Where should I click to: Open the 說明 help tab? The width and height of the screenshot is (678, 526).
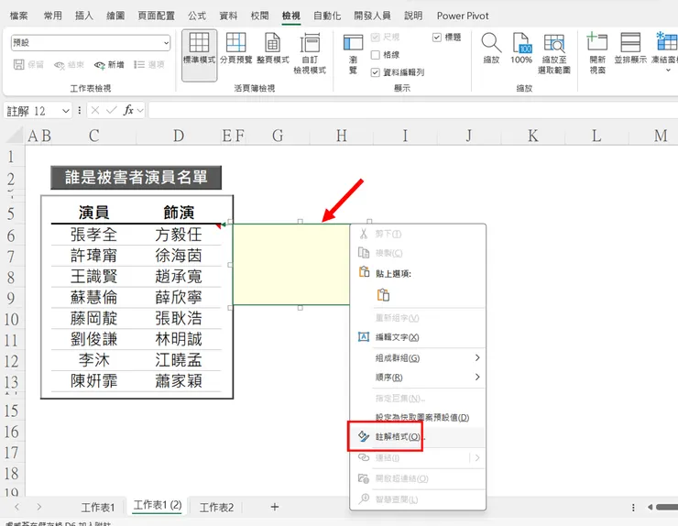tap(413, 16)
